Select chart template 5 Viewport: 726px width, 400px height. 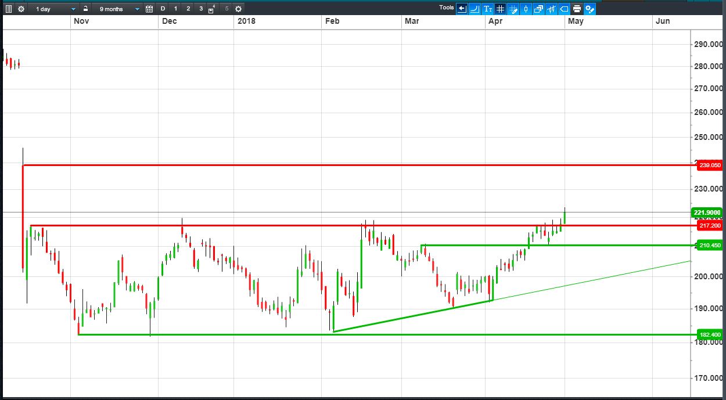click(x=227, y=9)
